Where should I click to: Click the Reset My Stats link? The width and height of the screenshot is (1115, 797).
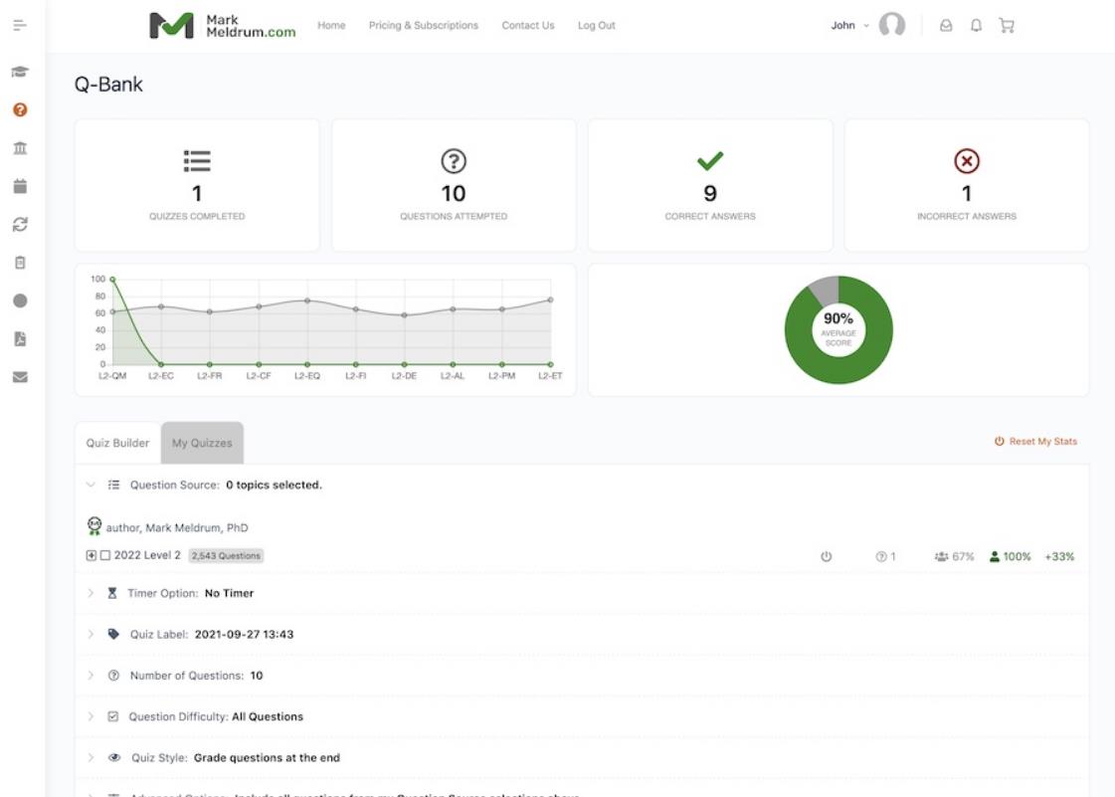click(x=1036, y=442)
